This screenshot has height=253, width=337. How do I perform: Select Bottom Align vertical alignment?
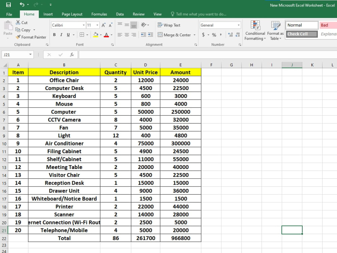click(x=134, y=25)
